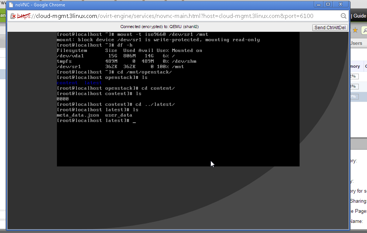
Task: Click the Send CtrlAltDel button
Action: (x=330, y=28)
